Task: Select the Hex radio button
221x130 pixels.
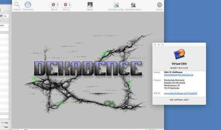Action: pyautogui.click(x=2, y=123)
